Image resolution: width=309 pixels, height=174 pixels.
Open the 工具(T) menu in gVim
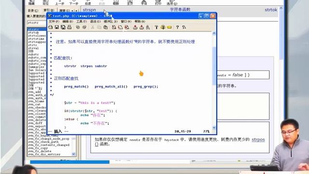(82, 21)
